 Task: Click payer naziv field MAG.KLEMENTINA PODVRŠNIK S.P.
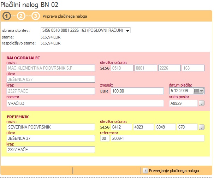coord(51,68)
